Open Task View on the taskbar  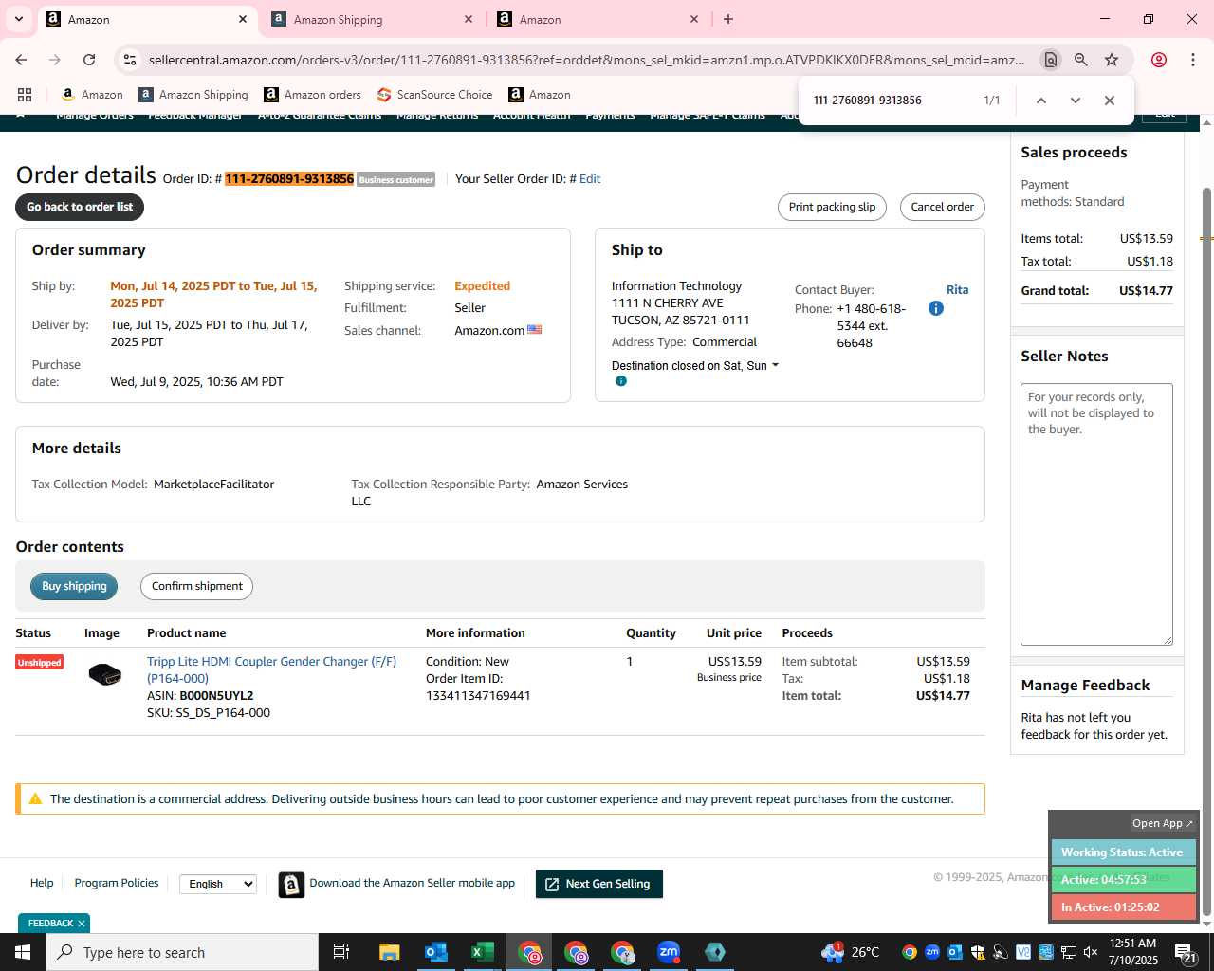341,952
